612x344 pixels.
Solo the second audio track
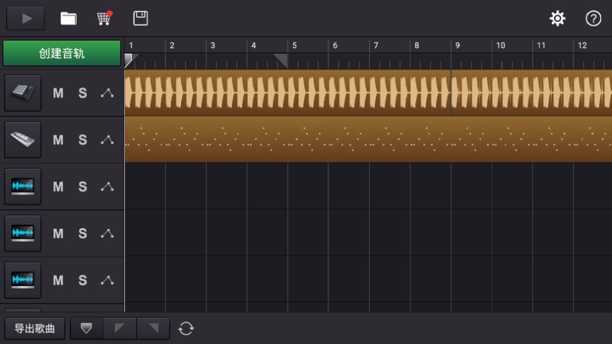point(82,233)
